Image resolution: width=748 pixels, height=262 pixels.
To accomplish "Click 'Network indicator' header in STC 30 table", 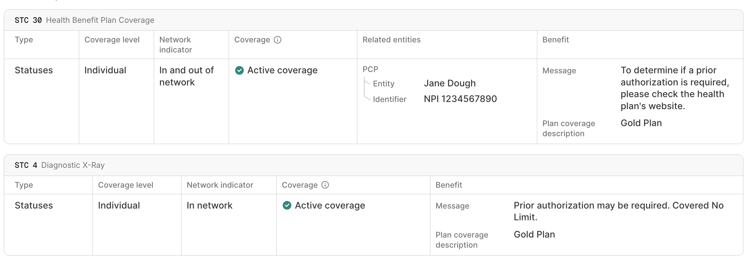I will (x=176, y=45).
